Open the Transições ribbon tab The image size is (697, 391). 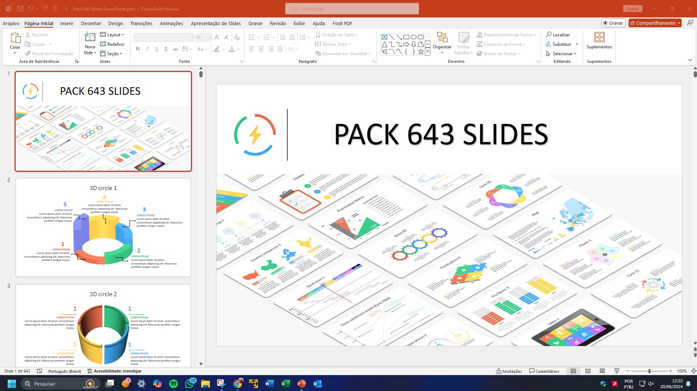click(141, 23)
